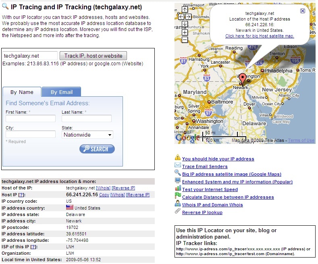
Task: Click the United States flag icon
Action: (70, 207)
